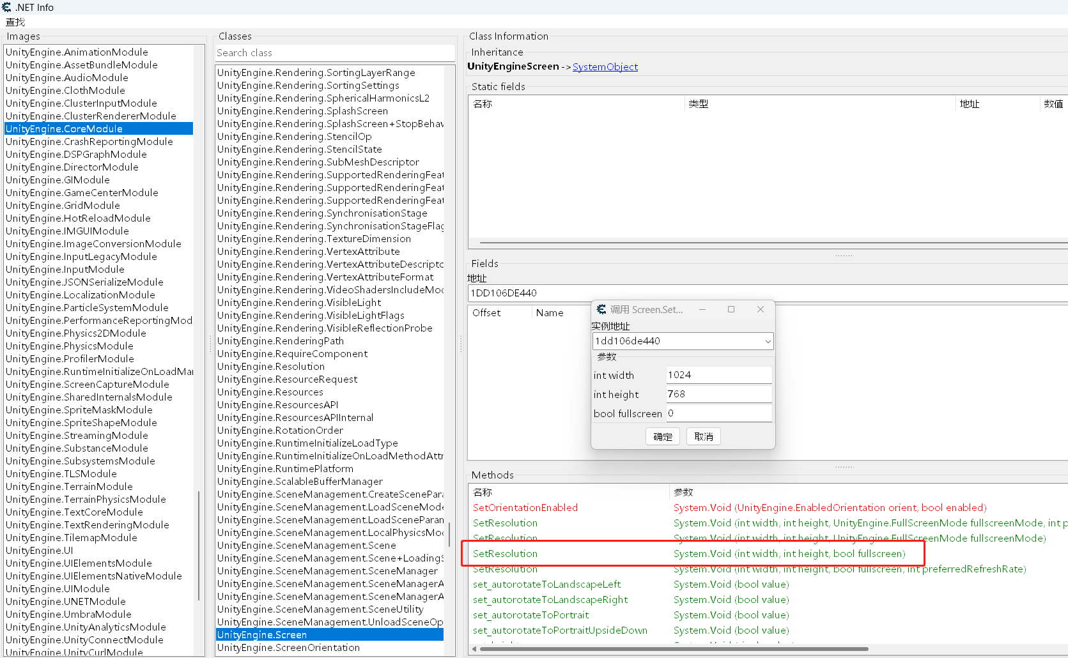Select UnityEngine.AudioModule in Images list

point(67,78)
